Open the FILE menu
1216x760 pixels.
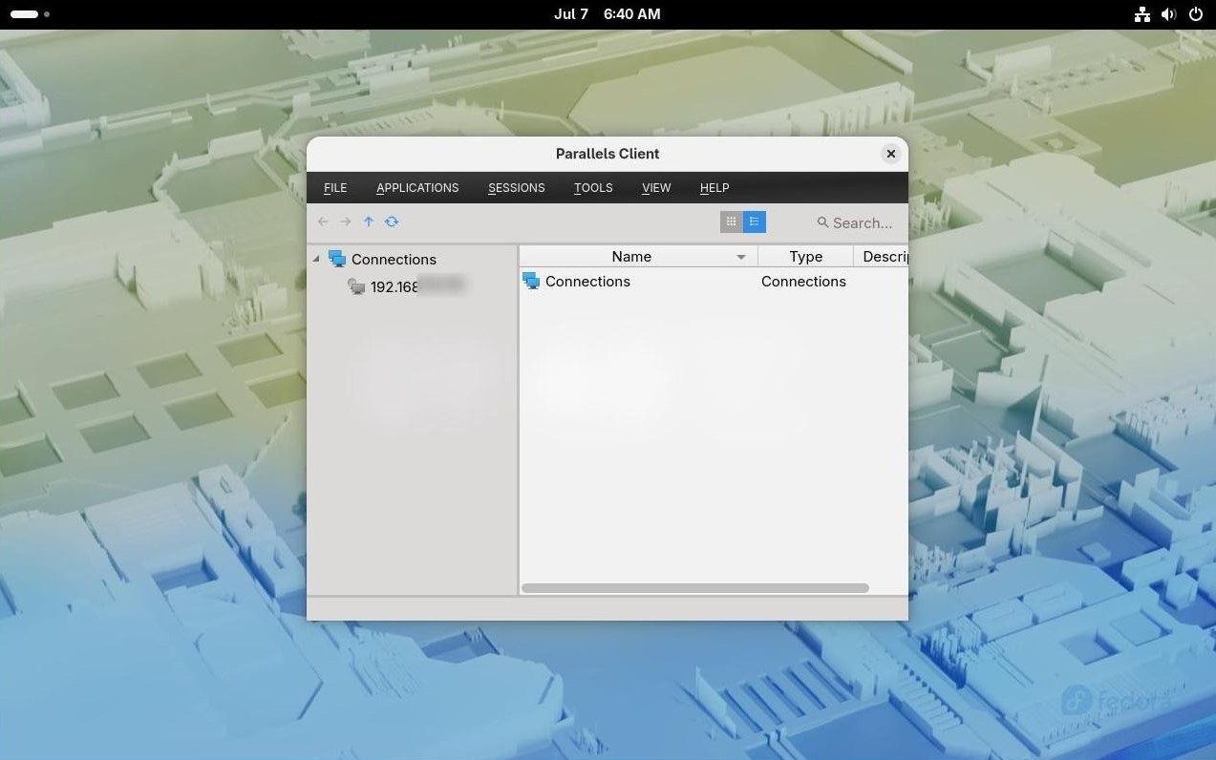pyautogui.click(x=335, y=188)
